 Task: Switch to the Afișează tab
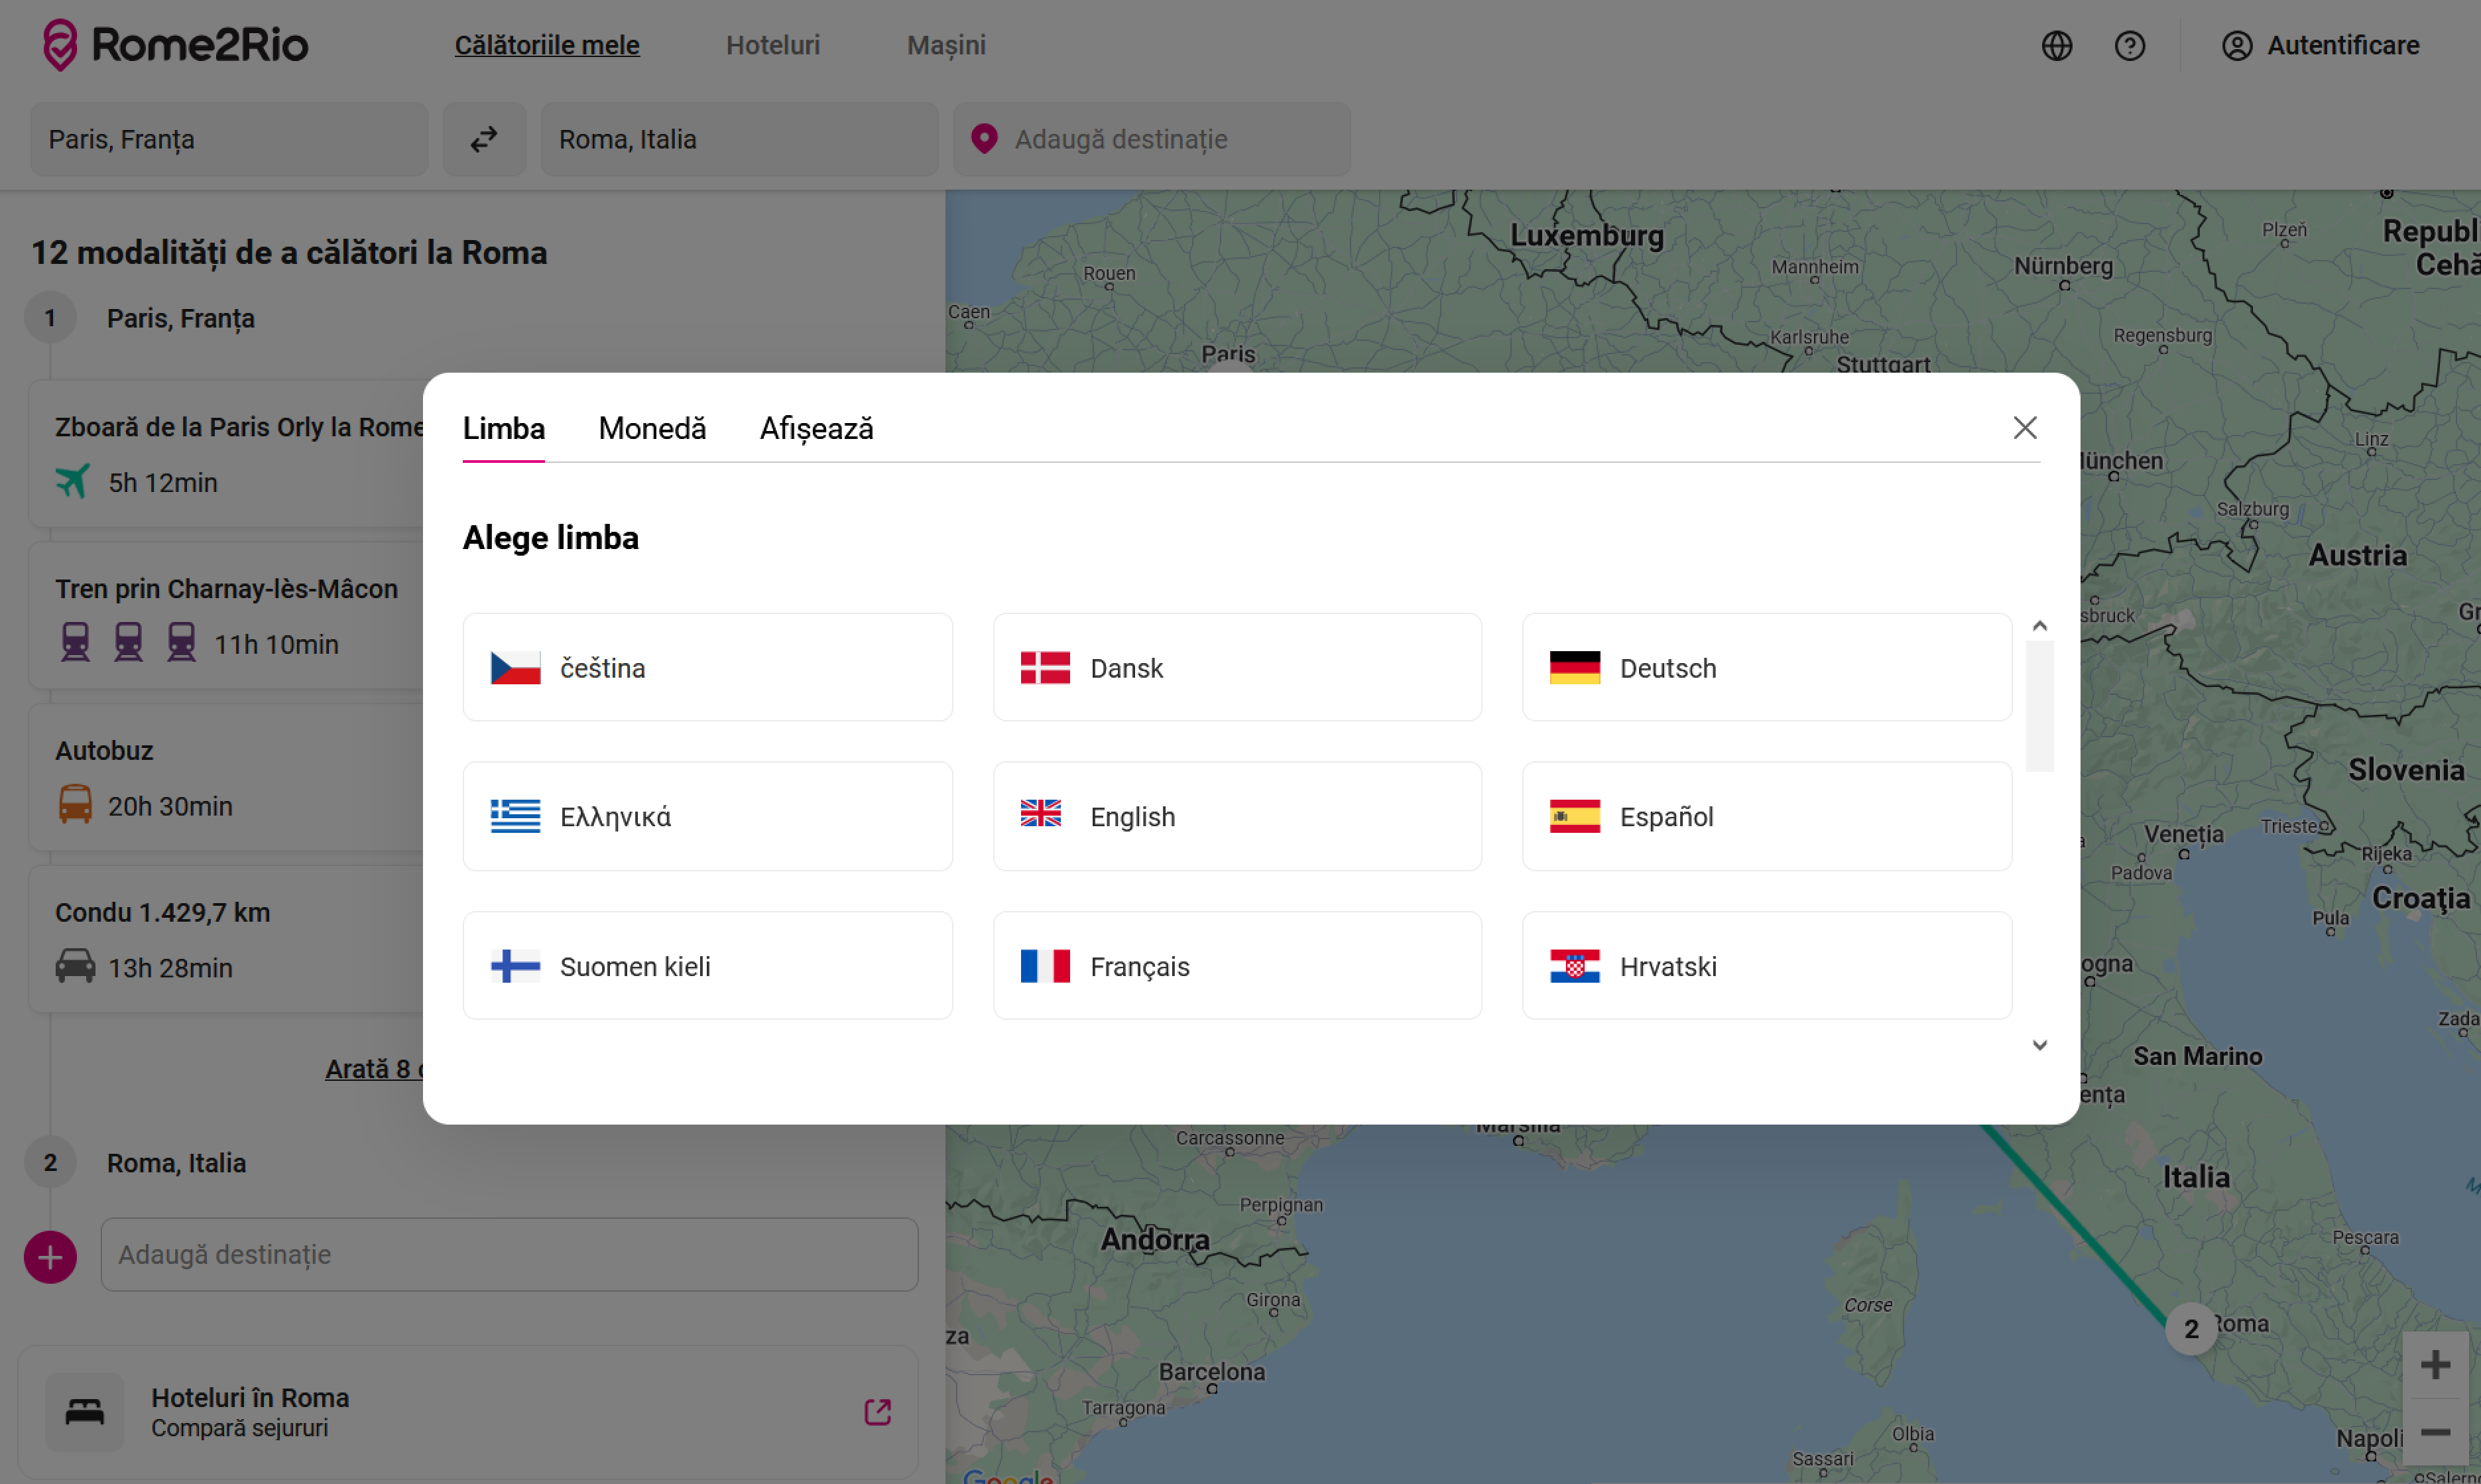point(816,429)
